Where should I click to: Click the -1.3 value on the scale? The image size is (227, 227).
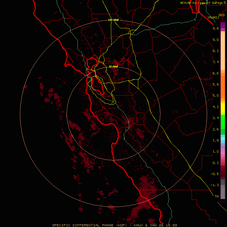(x=215, y=185)
